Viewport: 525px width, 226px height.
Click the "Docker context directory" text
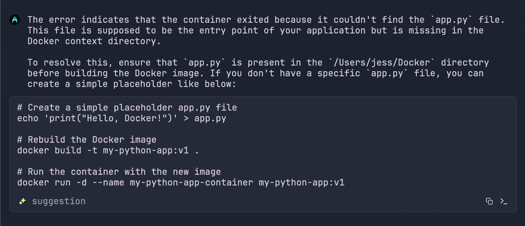(94, 41)
